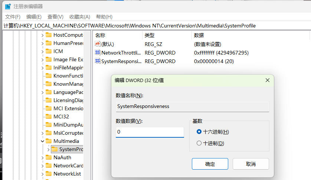Click the MCI32 folder icon
The image size is (311, 180).
49,117
